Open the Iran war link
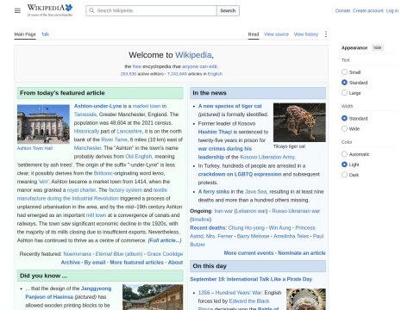The height and width of the screenshot is (310, 414). pyautogui.click(x=223, y=211)
